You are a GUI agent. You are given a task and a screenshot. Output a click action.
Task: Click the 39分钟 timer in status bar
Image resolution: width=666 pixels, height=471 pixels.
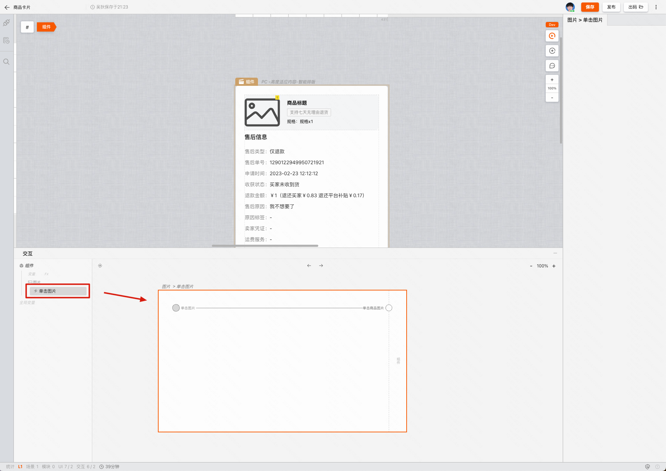(x=109, y=467)
